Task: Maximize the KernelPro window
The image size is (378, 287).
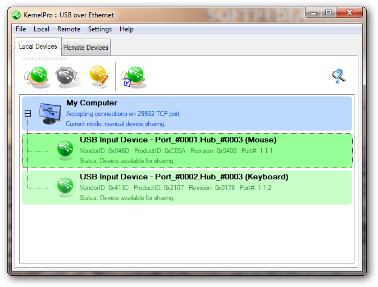Action: tap(329, 13)
